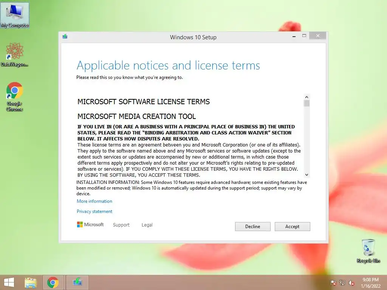387x290 pixels.
Task: Open File Explorer from the taskbar
Action: pos(31,282)
